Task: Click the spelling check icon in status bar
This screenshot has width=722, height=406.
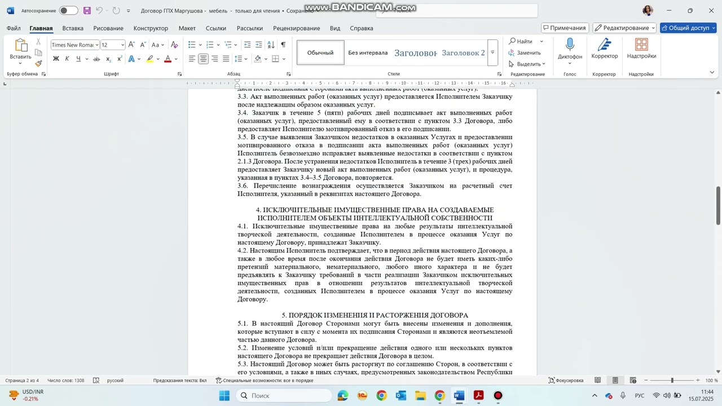Action: pyautogui.click(x=96, y=381)
